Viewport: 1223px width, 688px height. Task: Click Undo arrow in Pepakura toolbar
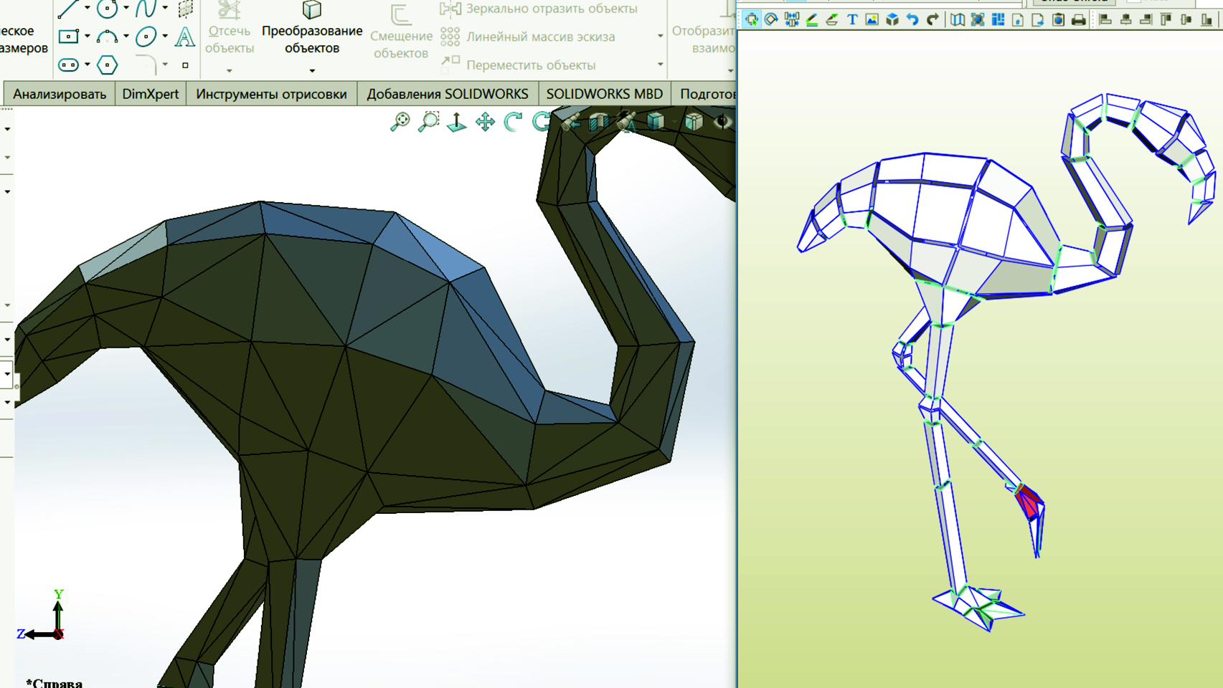(x=912, y=19)
